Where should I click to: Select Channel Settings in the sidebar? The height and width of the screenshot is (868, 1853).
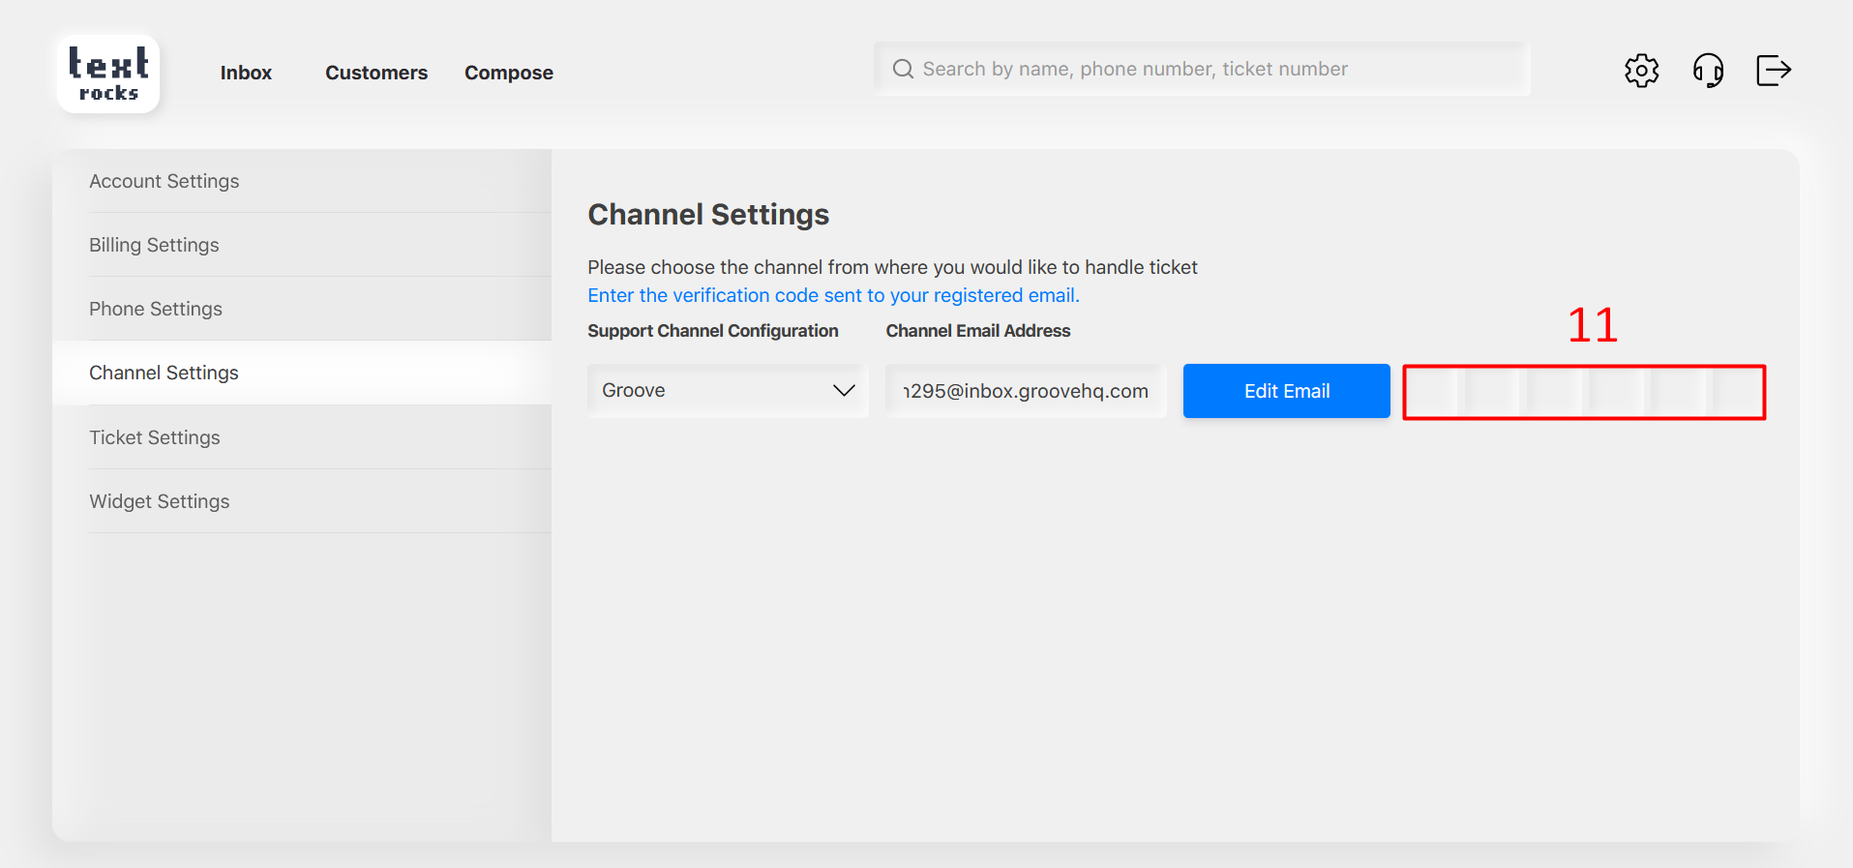coord(164,373)
